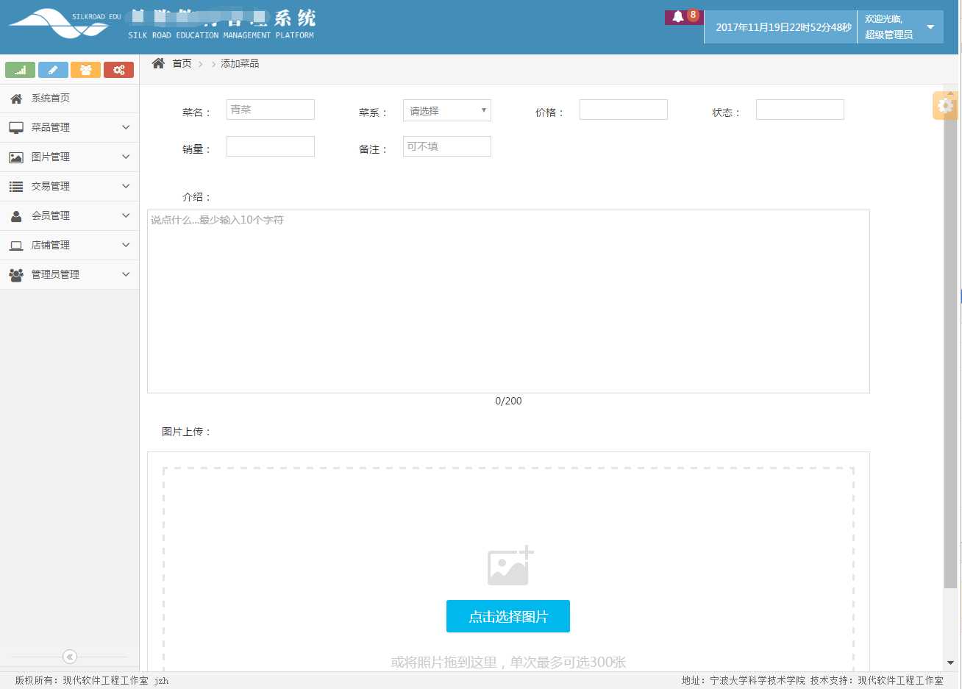Click the scrollbar down arrow
This screenshot has height=689, width=962.
[x=950, y=663]
